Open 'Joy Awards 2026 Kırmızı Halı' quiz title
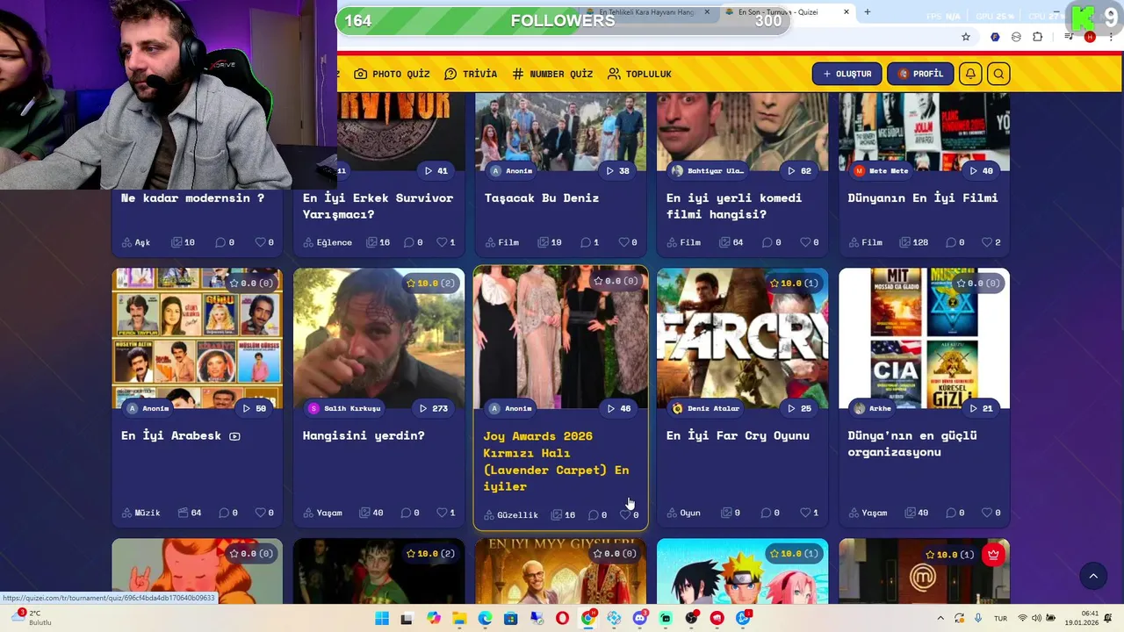The width and height of the screenshot is (1124, 632). coord(556,461)
